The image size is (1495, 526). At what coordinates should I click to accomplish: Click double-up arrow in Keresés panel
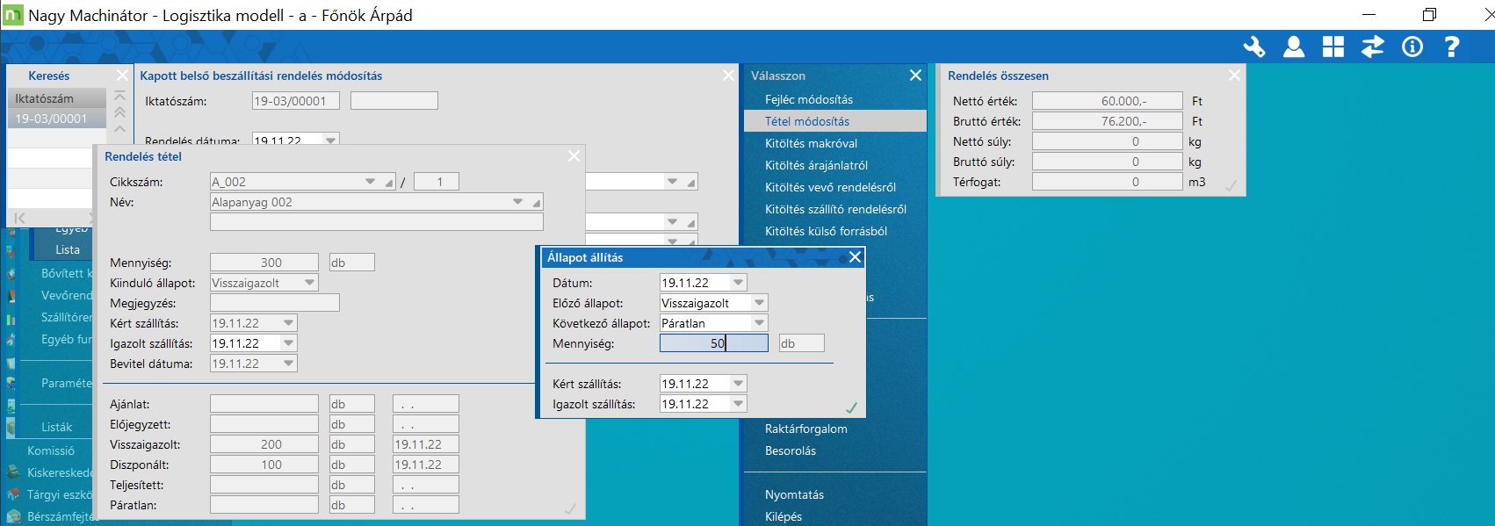(120, 112)
